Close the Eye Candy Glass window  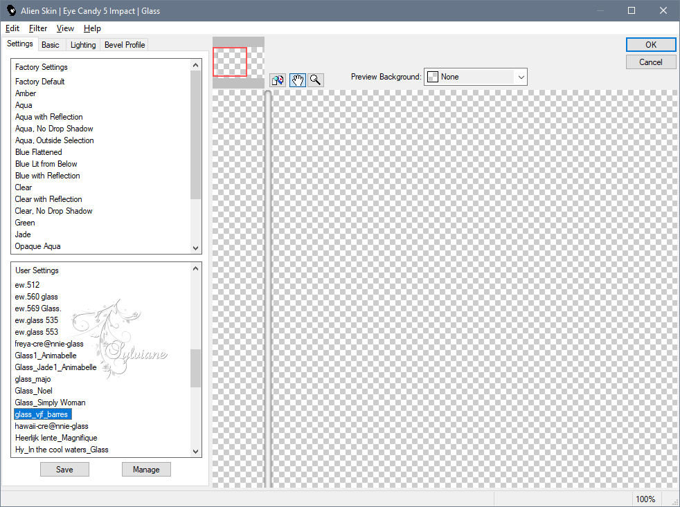point(663,10)
